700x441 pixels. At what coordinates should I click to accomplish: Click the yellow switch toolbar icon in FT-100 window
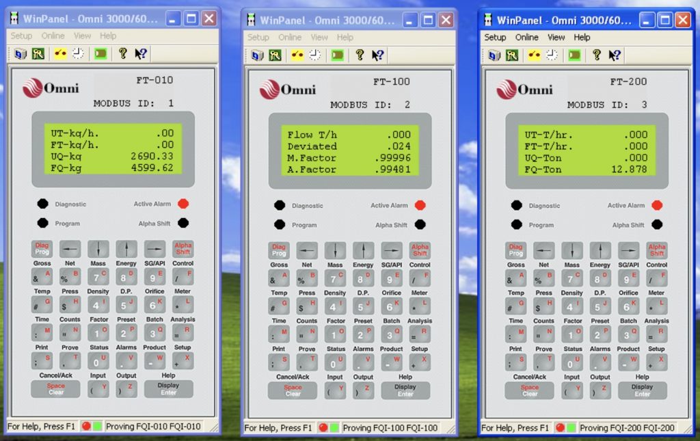(297, 55)
